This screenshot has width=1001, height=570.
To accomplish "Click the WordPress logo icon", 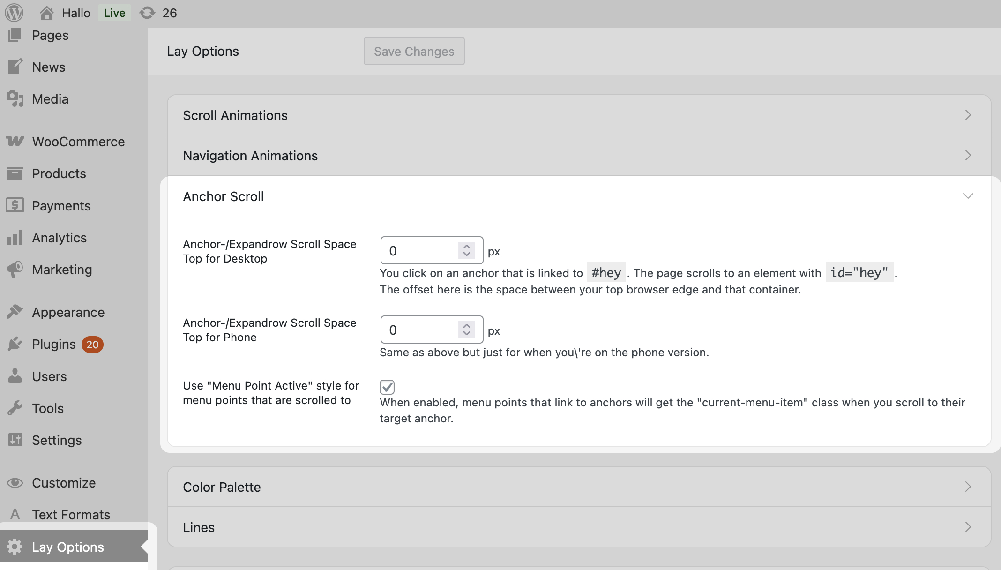I will click(x=14, y=13).
